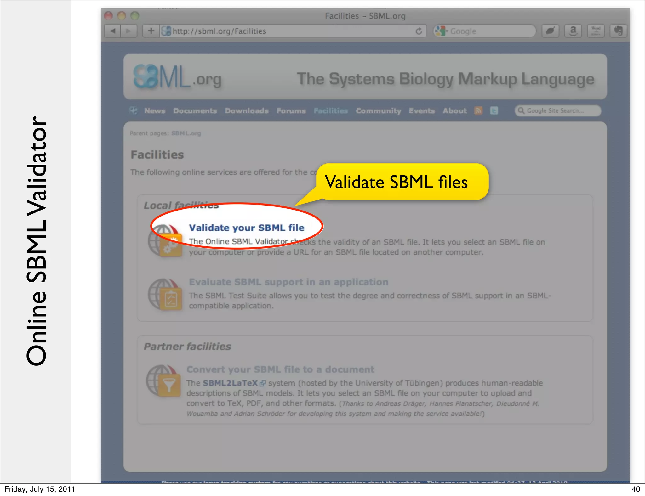645x496 pixels.
Task: Click the Twitter icon in the navigation bar
Action: coord(494,110)
